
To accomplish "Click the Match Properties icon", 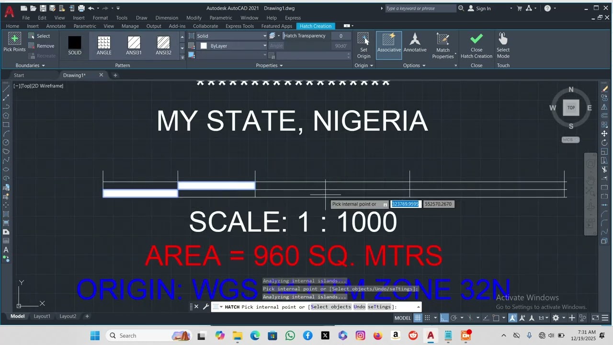I will click(x=443, y=40).
